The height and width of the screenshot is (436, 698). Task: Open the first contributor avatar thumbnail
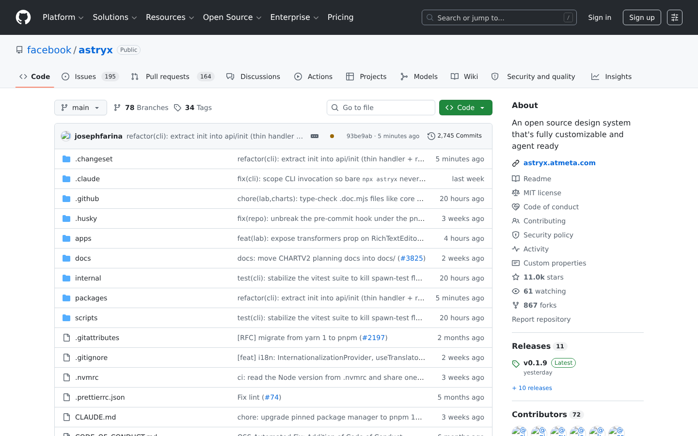pyautogui.click(x=520, y=431)
